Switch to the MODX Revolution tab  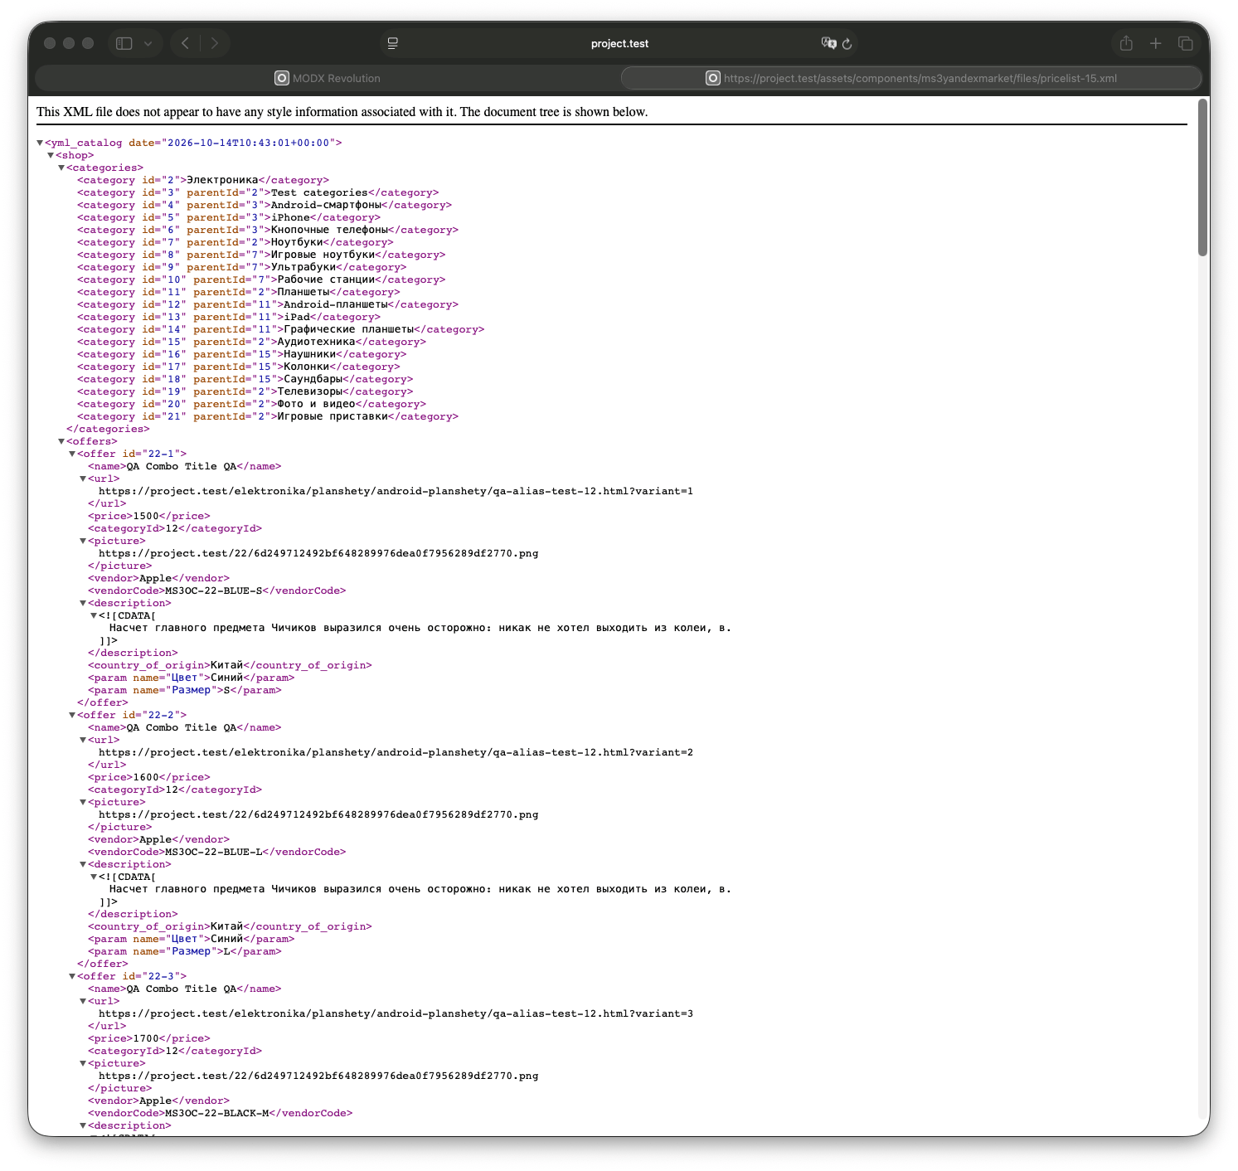[x=328, y=78]
